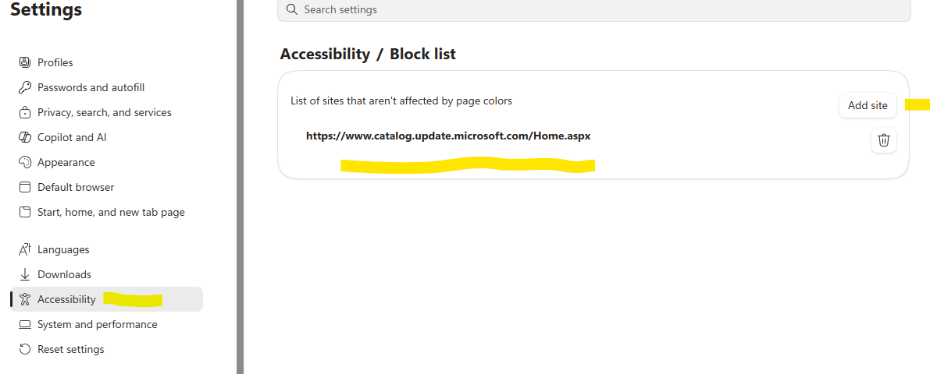Click the Default browser window icon
The width and height of the screenshot is (930, 374).
(25, 187)
